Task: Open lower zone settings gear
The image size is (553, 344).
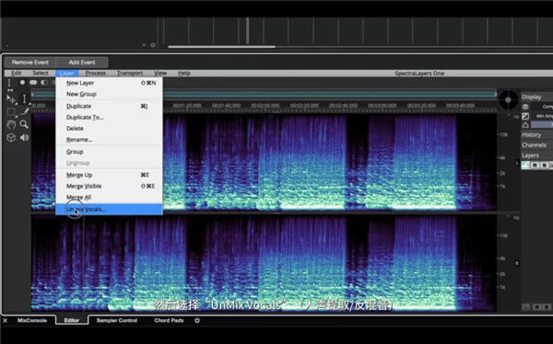Action: [x=197, y=320]
